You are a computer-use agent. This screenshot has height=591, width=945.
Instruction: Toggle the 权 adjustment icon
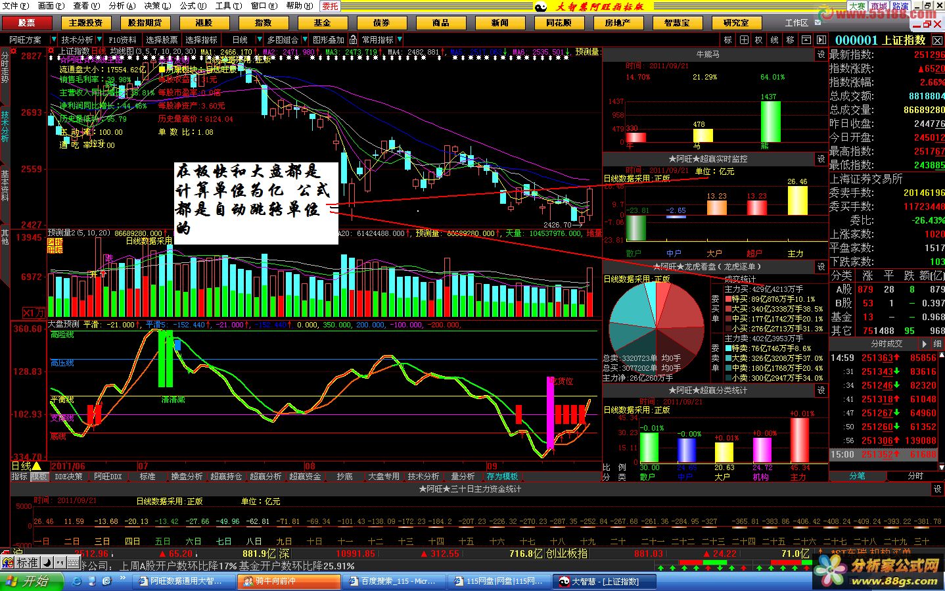tap(759, 40)
